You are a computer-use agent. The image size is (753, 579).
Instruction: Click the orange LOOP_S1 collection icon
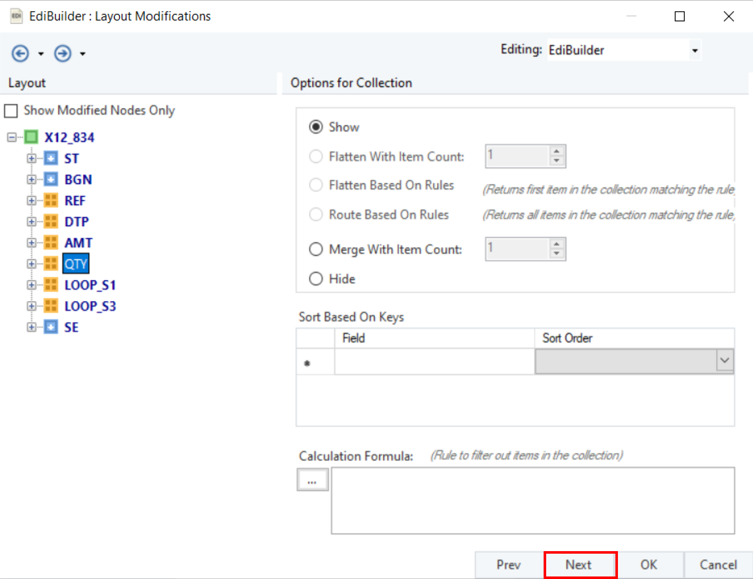51,285
